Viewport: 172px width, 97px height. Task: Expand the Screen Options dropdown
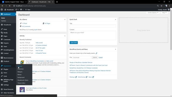click(x=153, y=13)
